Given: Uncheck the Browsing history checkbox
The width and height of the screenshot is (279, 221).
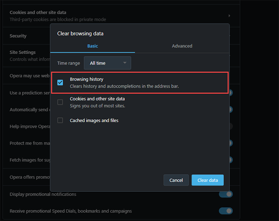Looking at the screenshot, I should point(60,82).
